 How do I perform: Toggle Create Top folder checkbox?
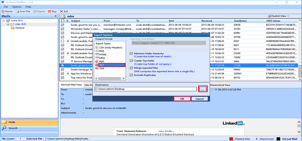coord(131,60)
